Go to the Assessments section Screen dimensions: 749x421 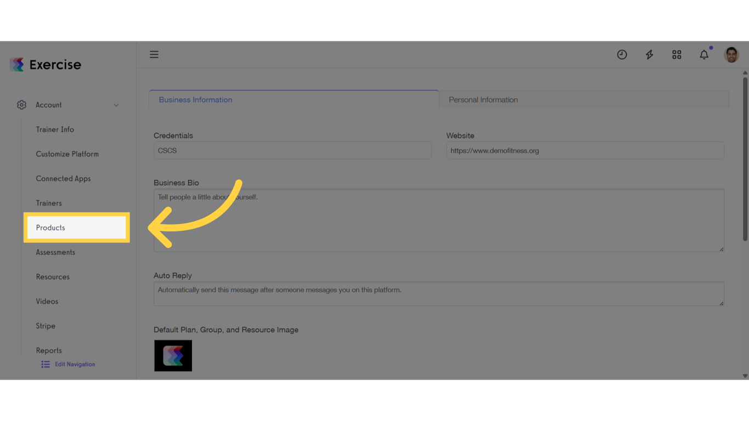(x=55, y=252)
